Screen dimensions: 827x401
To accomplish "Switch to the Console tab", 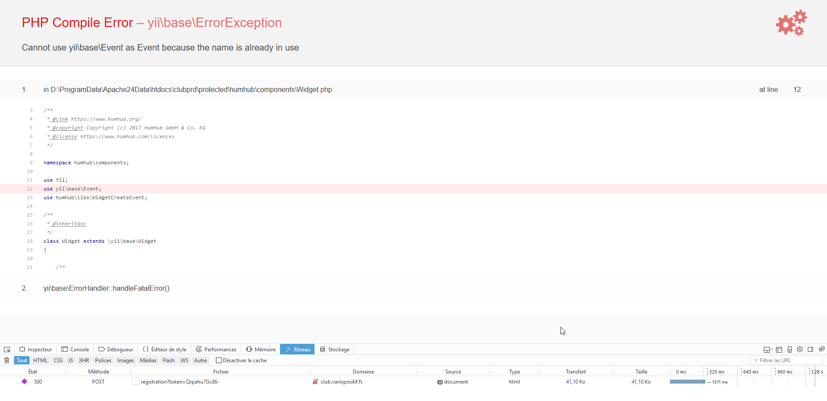I will click(x=75, y=349).
